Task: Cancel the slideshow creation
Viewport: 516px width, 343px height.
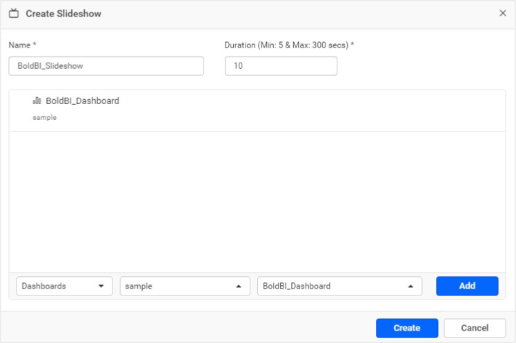Action: (475, 328)
